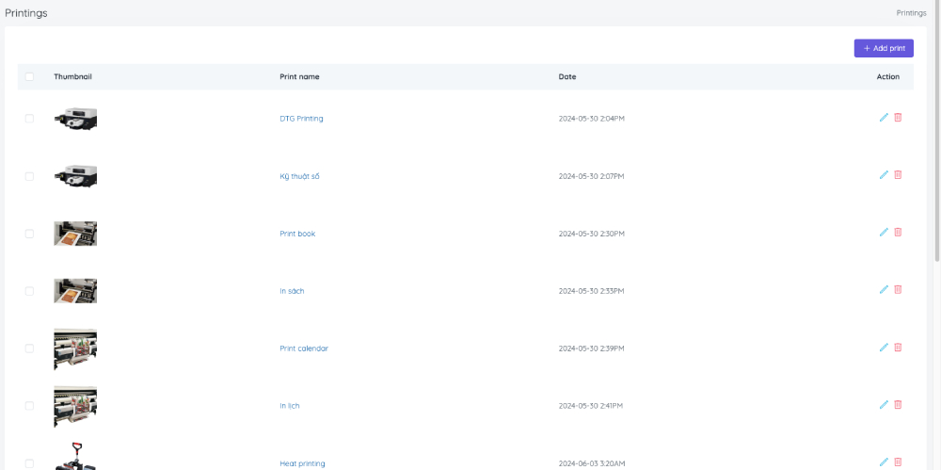Delete the Print calendar row via trash icon
Screen dimensions: 941x470
point(898,347)
